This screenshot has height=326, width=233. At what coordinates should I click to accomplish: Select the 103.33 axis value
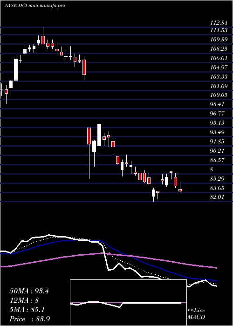click(218, 77)
